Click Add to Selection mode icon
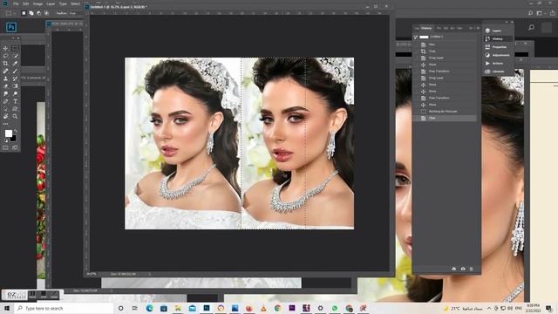This screenshot has height=314, width=558. pyautogui.click(x=31, y=13)
